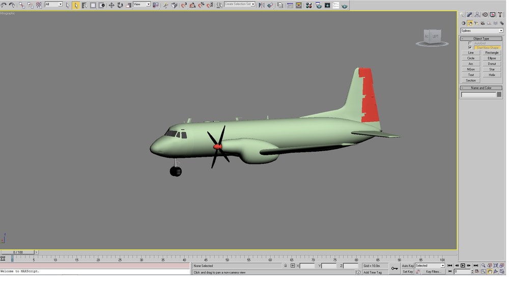
Task: Open the Utilities hammer panel tab
Action: pyautogui.click(x=500, y=15)
